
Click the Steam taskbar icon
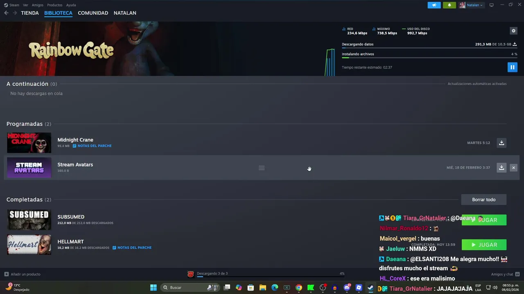(370, 287)
